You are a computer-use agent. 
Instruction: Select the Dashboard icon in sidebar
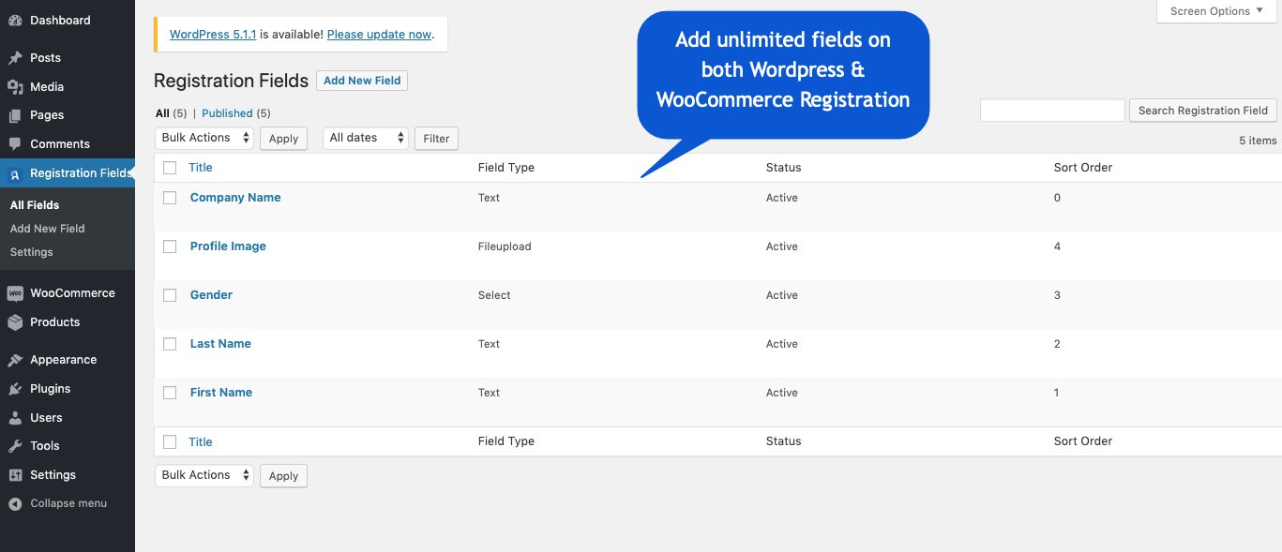(x=15, y=20)
